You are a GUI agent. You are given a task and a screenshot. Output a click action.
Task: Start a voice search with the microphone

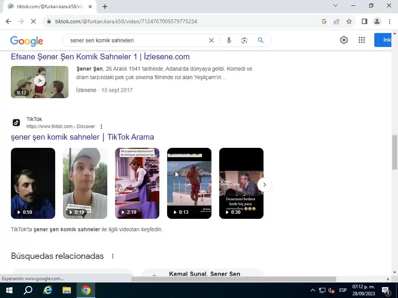coord(229,40)
